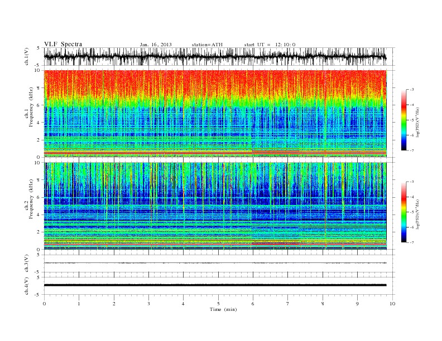Click the '-3' label on ch.2 colorbar
This screenshot has width=442, height=341.
point(412,182)
